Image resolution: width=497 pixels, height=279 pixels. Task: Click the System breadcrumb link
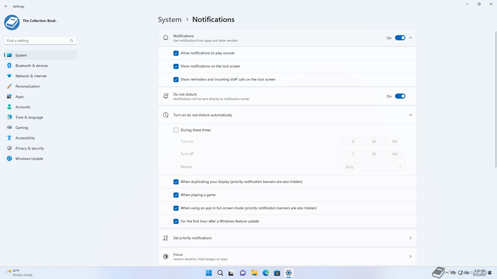[170, 20]
